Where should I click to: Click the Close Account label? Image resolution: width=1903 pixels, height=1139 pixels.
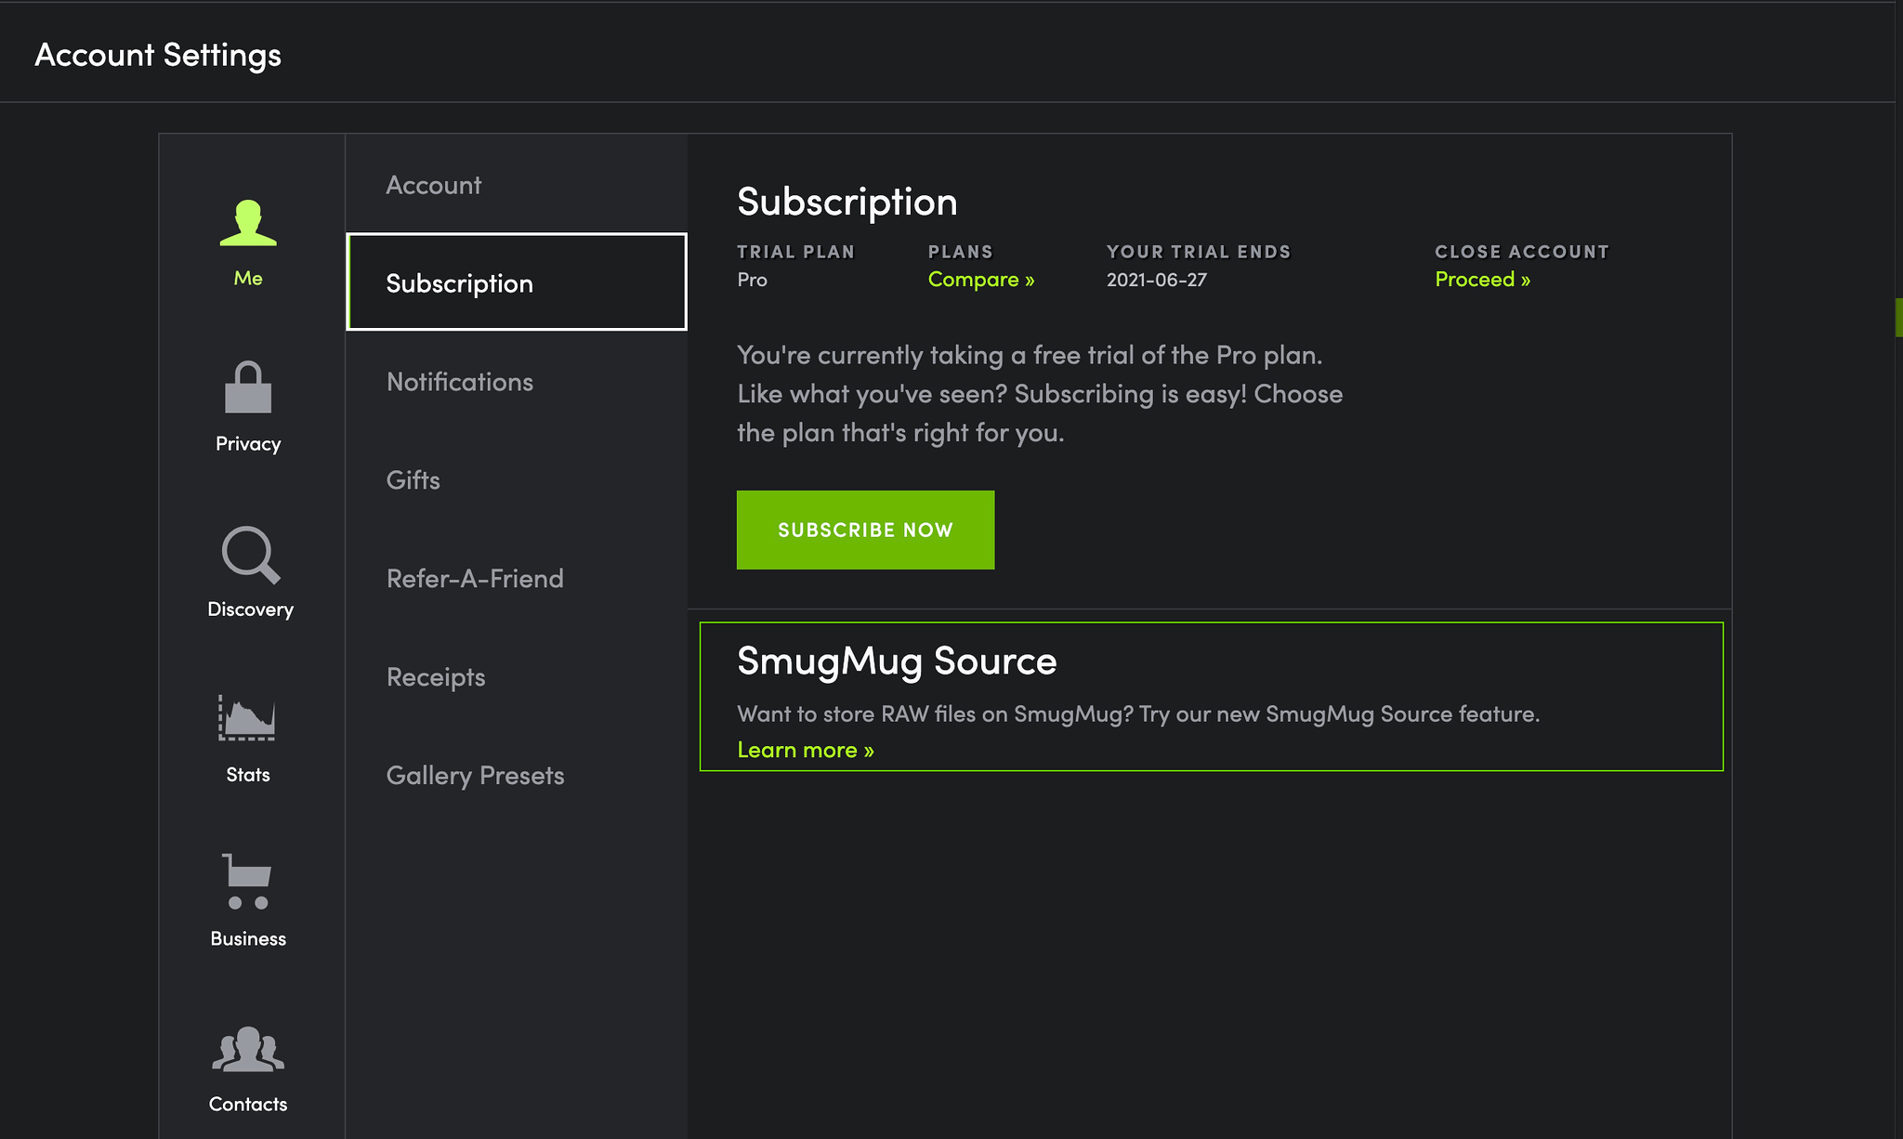coord(1522,252)
